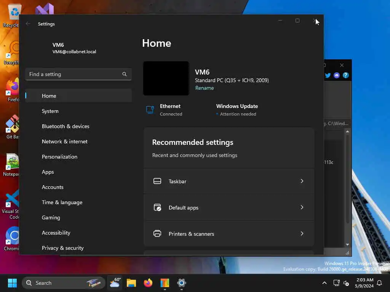Open Windows Update Attention needed status
The image size is (390, 292).
coord(237,110)
